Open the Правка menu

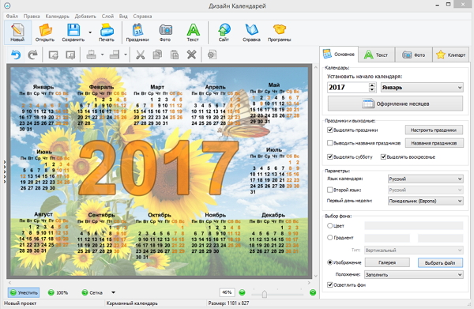tap(32, 17)
